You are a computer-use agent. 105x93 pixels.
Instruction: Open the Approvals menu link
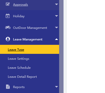pyautogui.click(x=20, y=5)
